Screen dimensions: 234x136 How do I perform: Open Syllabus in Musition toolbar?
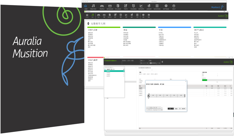coord(118,7)
